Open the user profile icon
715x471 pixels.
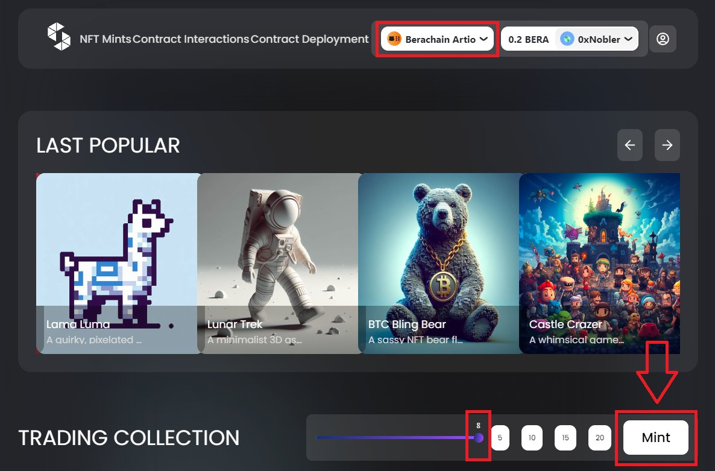663,39
